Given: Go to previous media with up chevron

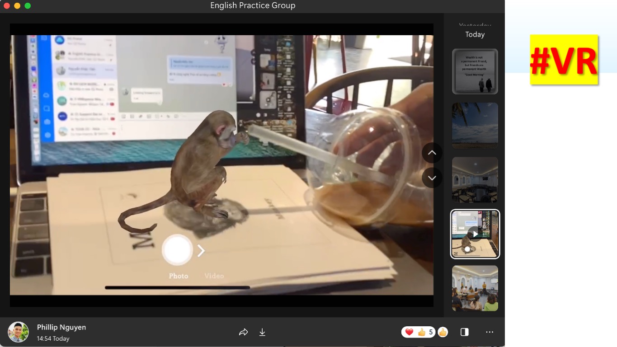Looking at the screenshot, I should [x=432, y=153].
